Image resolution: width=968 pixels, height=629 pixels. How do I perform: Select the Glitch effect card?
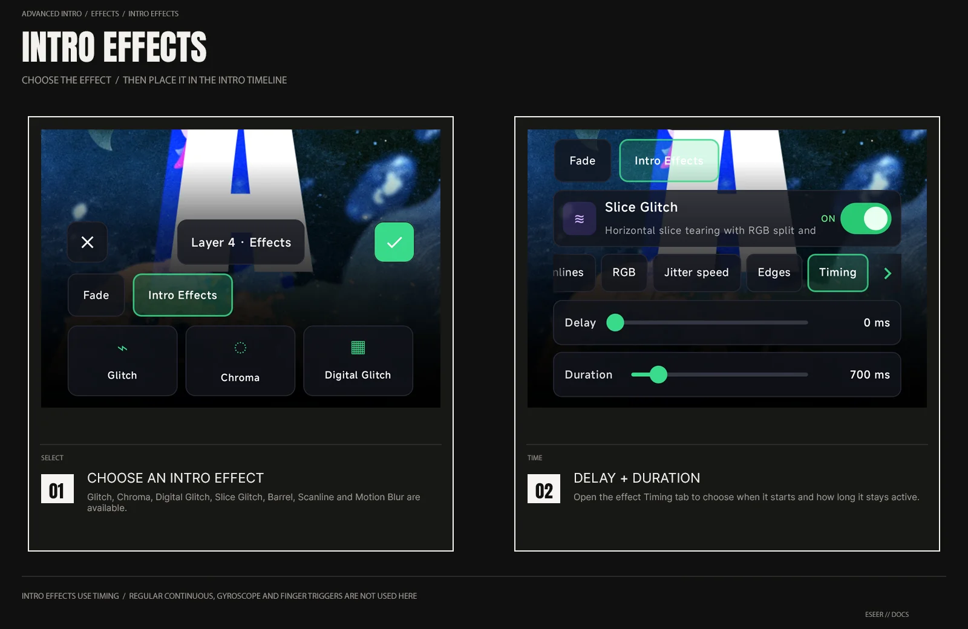point(122,361)
